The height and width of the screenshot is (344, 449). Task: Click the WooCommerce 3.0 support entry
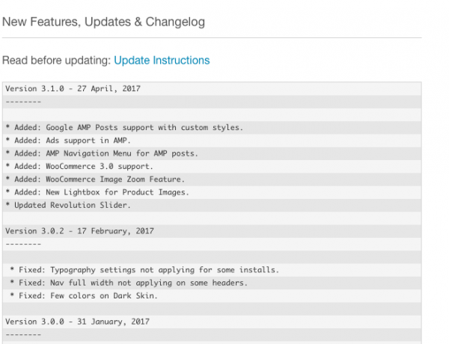(79, 166)
